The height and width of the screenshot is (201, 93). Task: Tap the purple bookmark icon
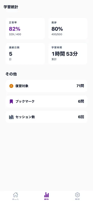click(11, 102)
